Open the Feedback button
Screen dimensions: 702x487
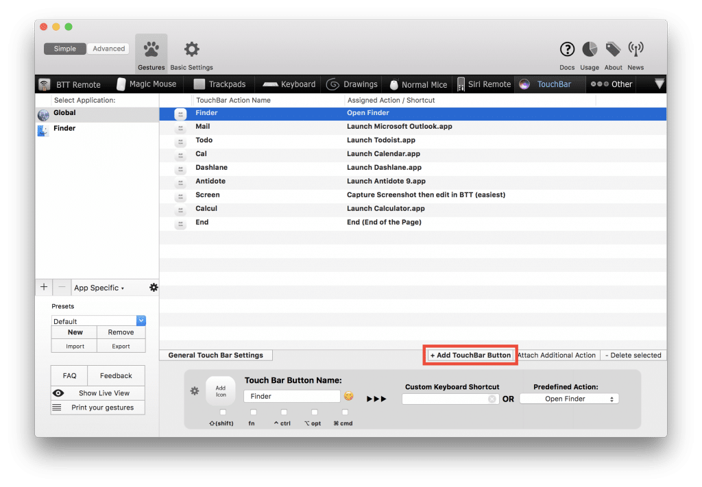coord(116,375)
